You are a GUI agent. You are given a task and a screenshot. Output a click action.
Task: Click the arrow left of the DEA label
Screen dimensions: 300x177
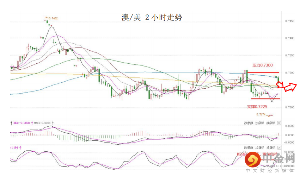click(x=11, y=123)
